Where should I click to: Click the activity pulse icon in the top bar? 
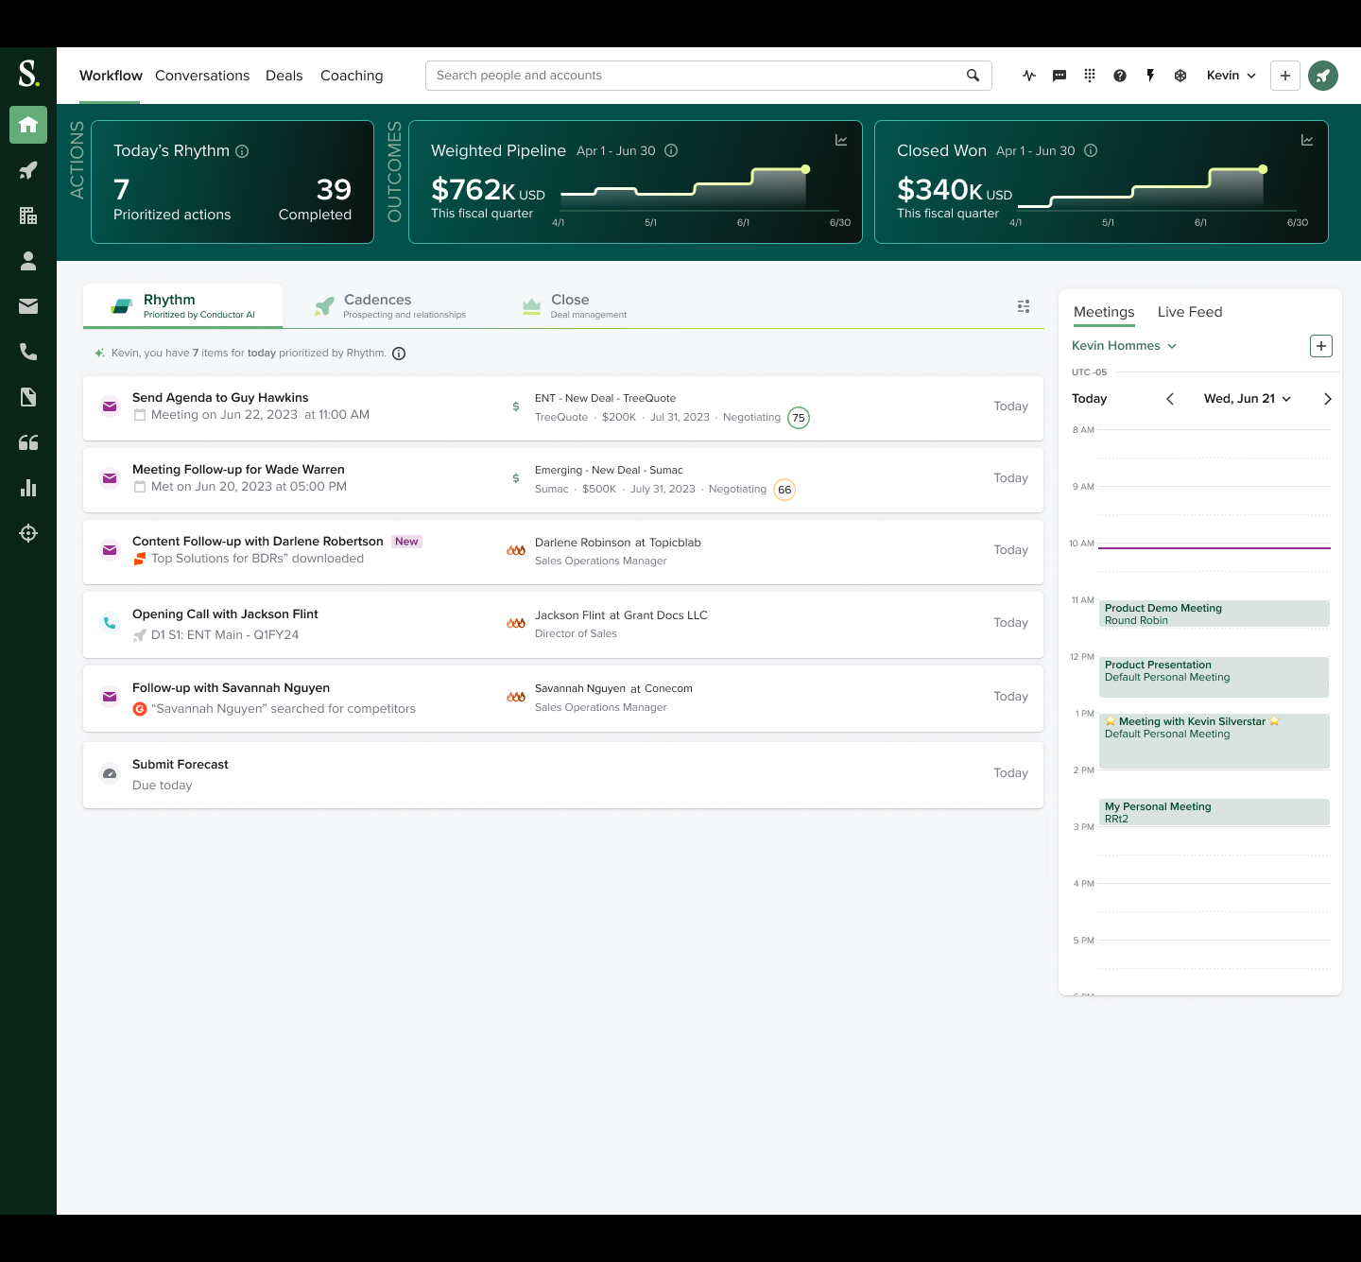1029,76
